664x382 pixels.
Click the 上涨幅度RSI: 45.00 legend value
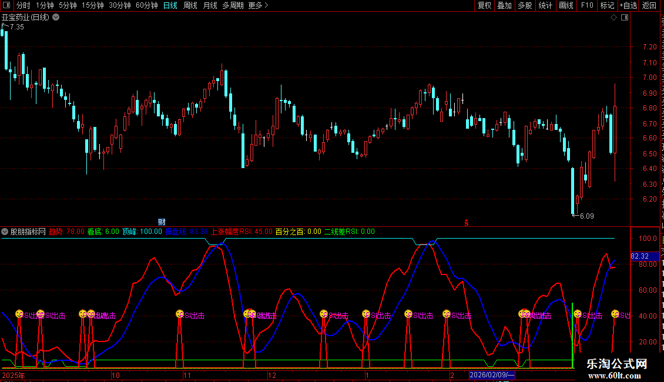[242, 232]
